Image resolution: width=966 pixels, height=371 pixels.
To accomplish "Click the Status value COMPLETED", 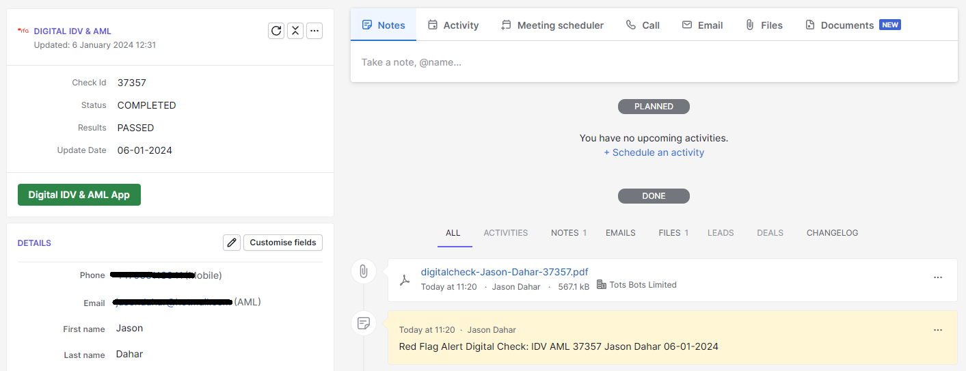I will (146, 105).
